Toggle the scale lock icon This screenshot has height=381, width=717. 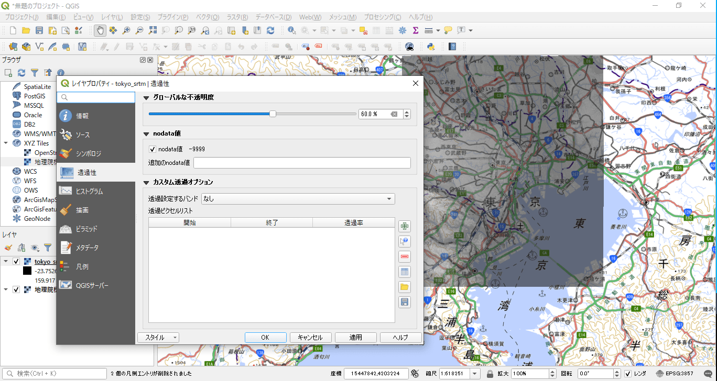click(x=490, y=374)
